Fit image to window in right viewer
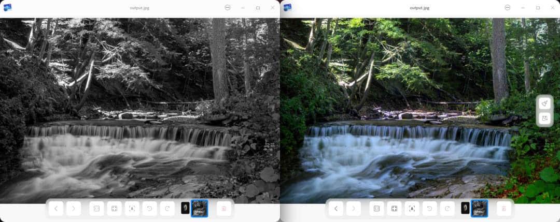This screenshot has height=222, width=560. click(x=394, y=209)
